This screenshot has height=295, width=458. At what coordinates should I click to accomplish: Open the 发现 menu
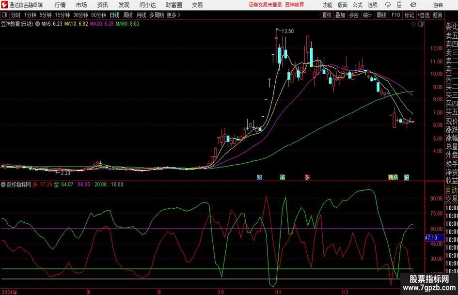click(x=124, y=5)
